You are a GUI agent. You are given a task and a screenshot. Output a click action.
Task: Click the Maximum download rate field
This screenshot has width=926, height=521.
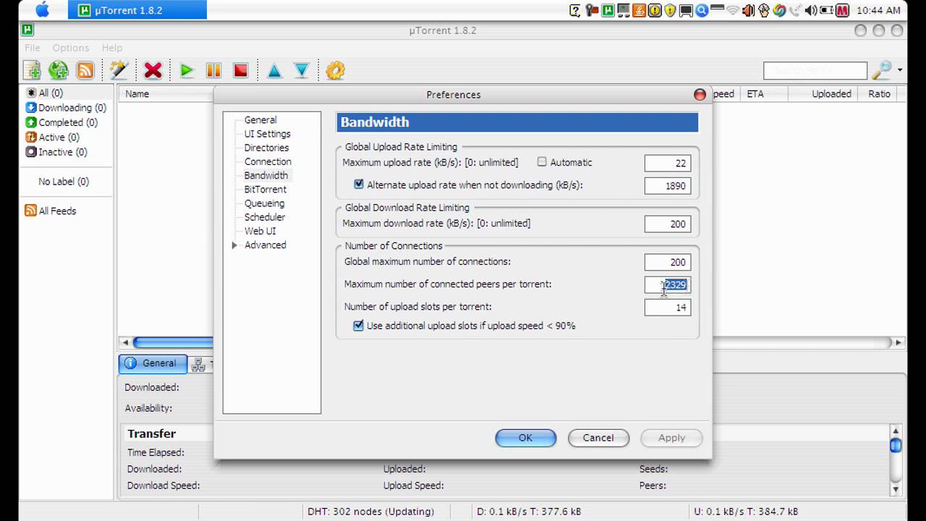click(x=668, y=224)
